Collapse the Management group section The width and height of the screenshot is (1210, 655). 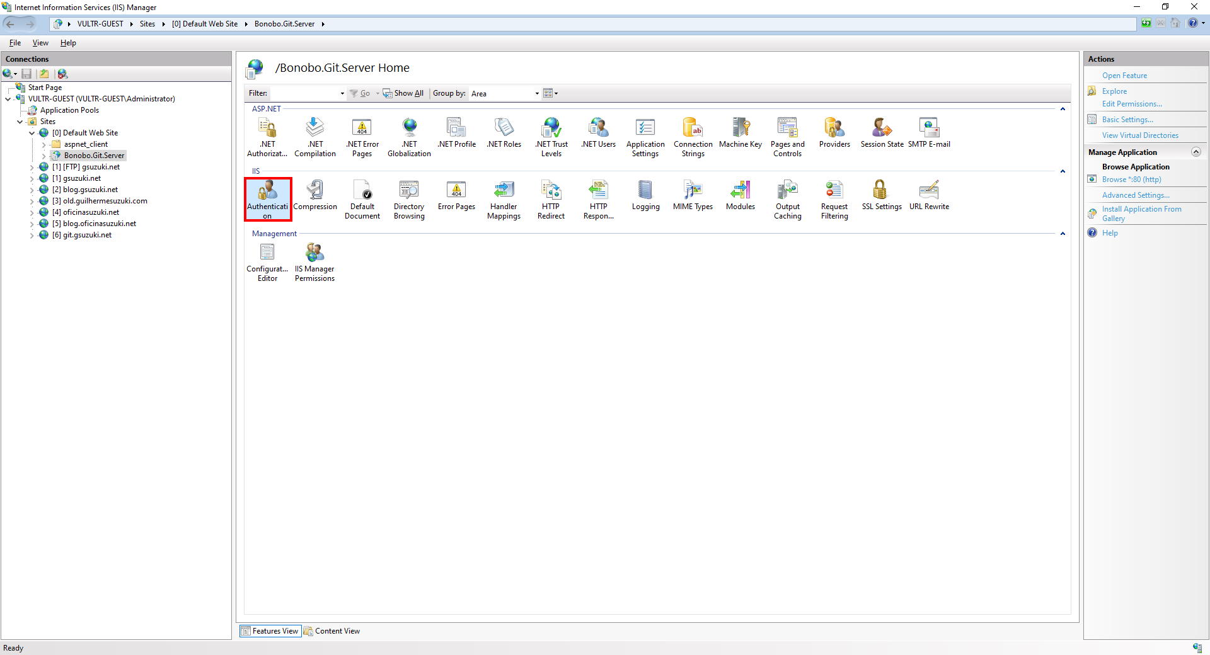[x=1063, y=234]
